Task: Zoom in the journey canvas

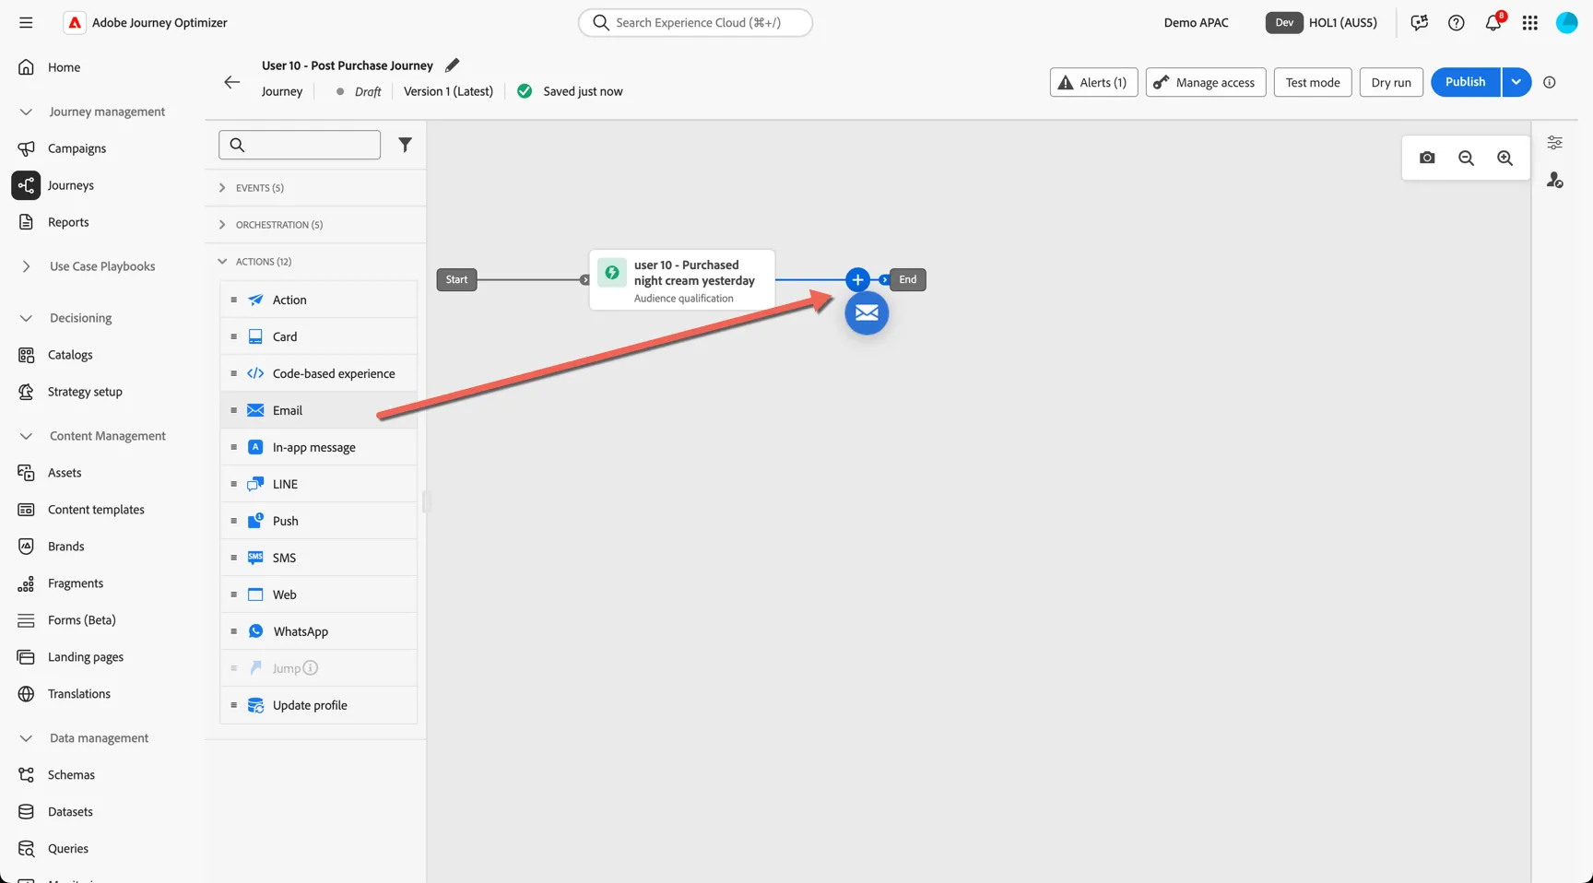Action: pos(1504,158)
